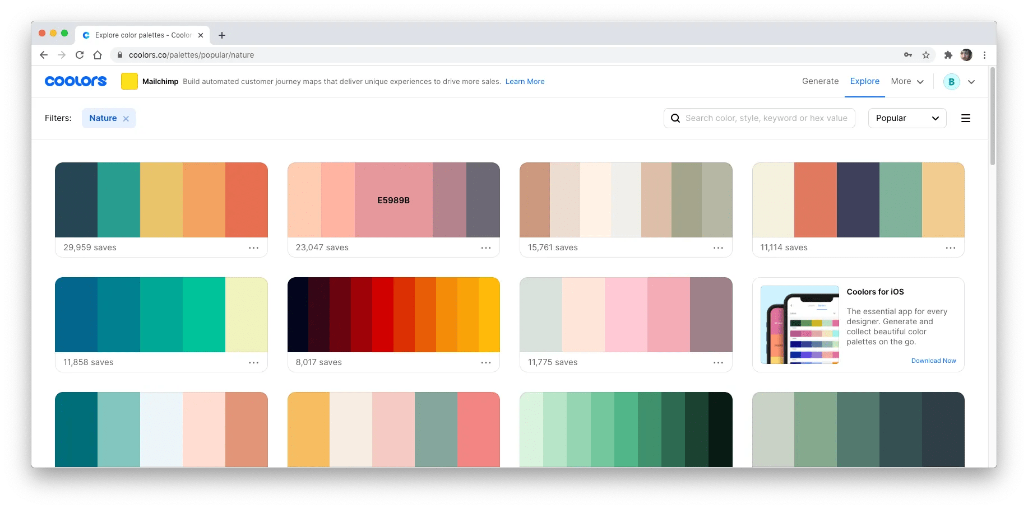Open options menu on the 29,959 saves palette

(253, 248)
